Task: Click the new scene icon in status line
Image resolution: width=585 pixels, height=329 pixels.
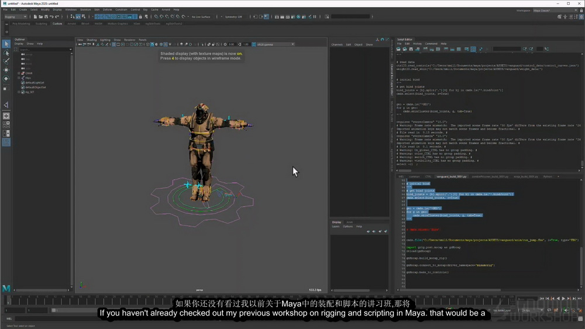Action: (x=35, y=17)
